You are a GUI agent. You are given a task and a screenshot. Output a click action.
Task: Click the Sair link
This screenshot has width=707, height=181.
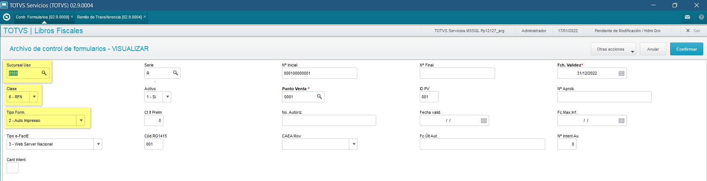696,31
